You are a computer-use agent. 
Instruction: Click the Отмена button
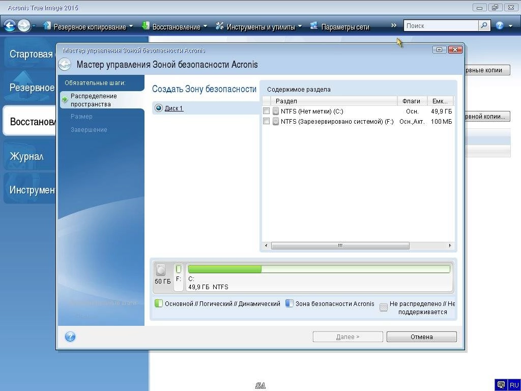point(422,337)
